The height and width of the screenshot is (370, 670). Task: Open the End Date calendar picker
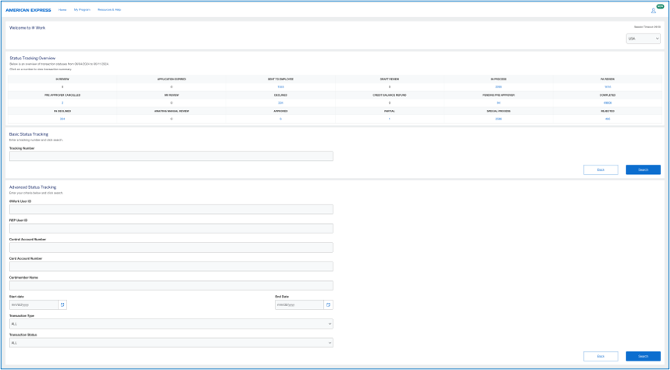[x=329, y=304]
